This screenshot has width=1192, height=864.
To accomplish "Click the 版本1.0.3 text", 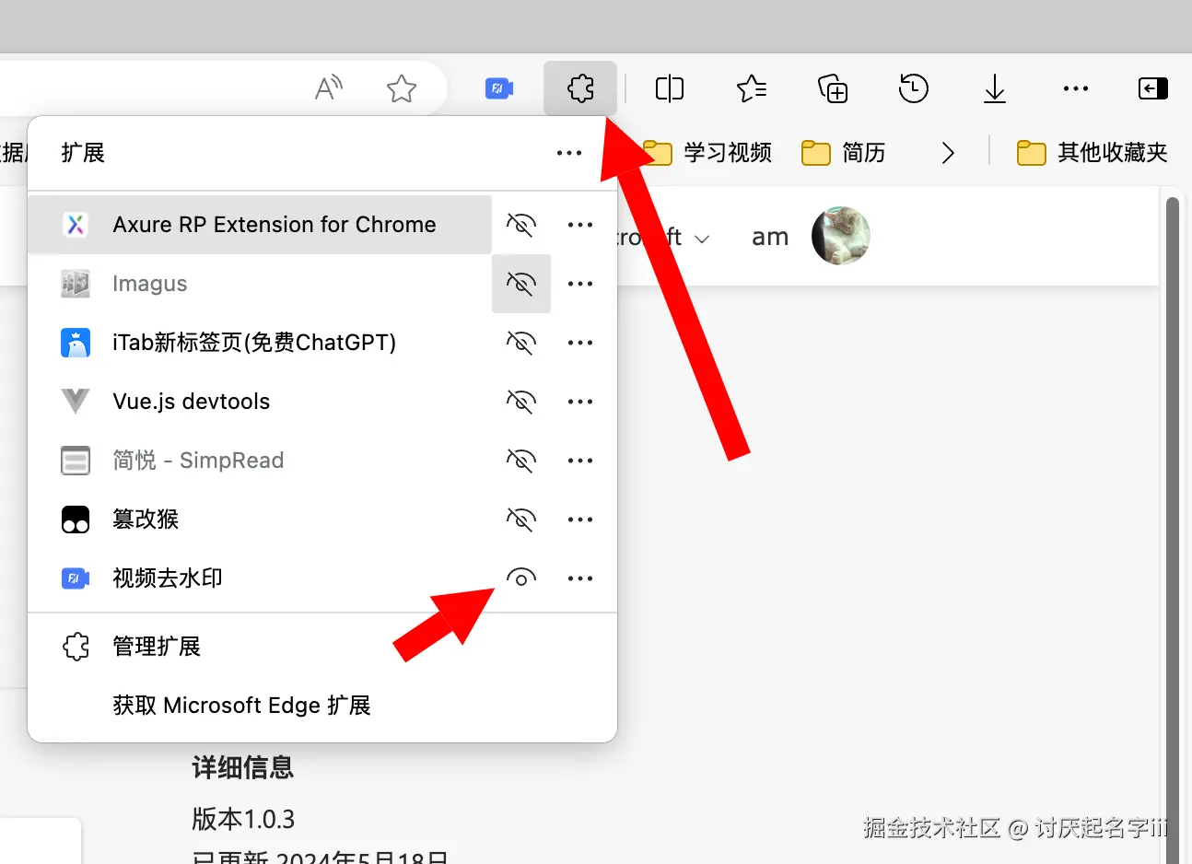I will [243, 819].
